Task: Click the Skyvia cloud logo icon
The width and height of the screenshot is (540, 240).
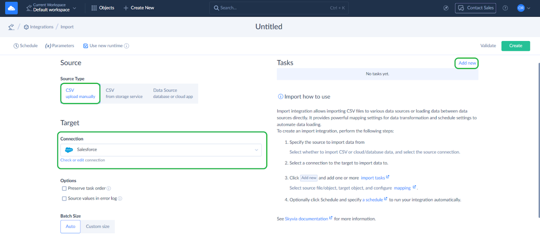Action: (x=11, y=8)
